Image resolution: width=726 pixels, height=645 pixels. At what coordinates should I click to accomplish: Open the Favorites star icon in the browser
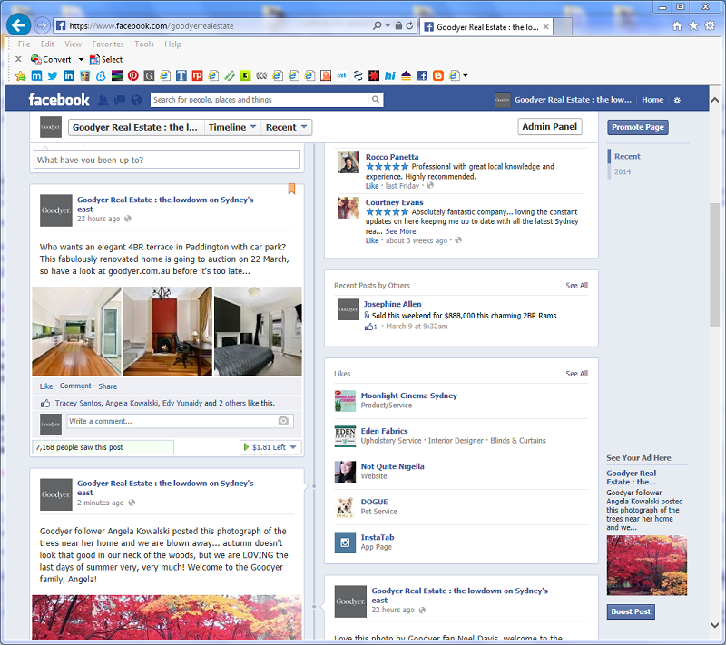tap(693, 26)
